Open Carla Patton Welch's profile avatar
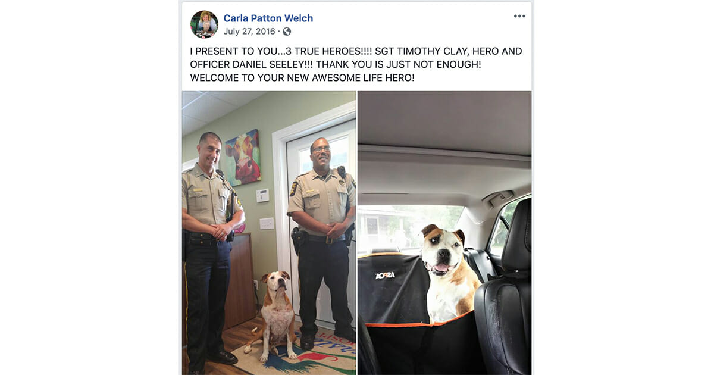714x375 pixels. point(204,24)
